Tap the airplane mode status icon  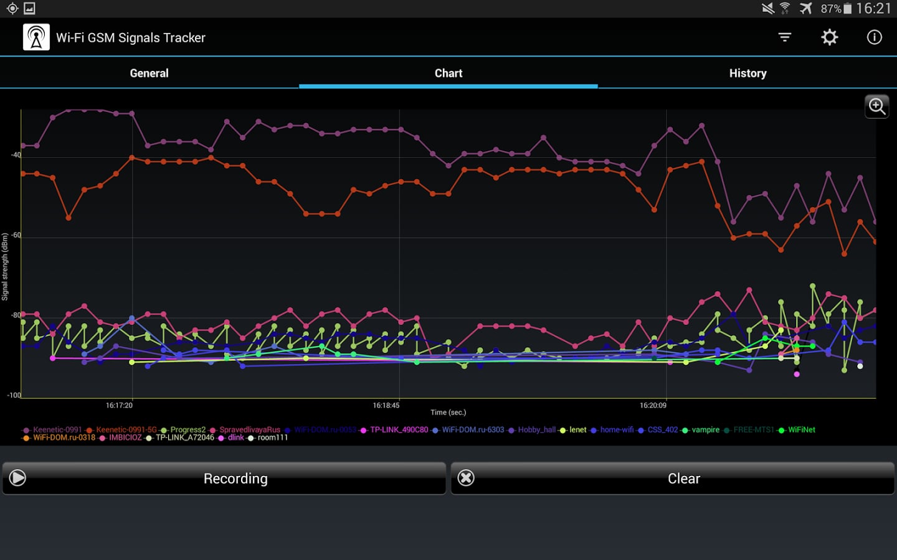(806, 9)
